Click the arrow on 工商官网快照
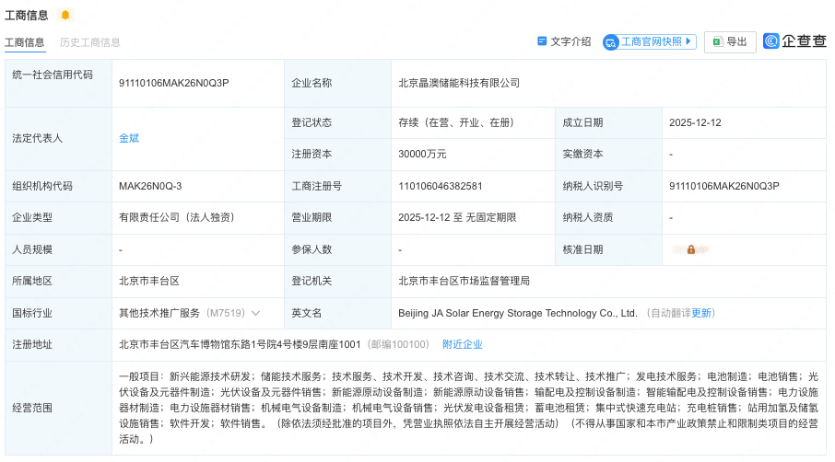The height and width of the screenshot is (462, 835). tap(689, 41)
